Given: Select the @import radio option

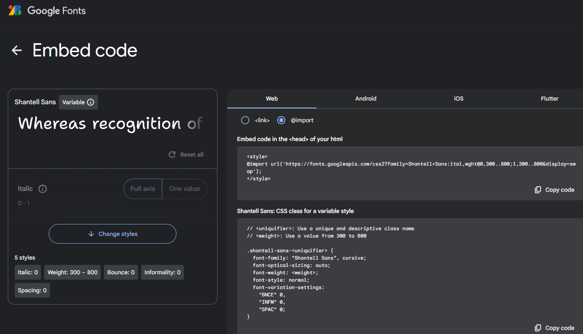Looking at the screenshot, I should click(281, 120).
